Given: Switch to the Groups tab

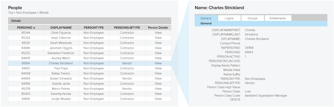Looking at the screenshot, I should point(253,18).
